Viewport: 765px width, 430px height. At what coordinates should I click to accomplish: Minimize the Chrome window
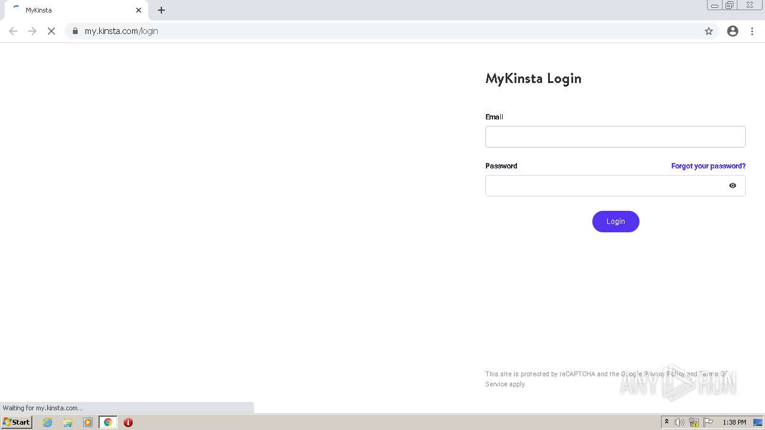715,5
